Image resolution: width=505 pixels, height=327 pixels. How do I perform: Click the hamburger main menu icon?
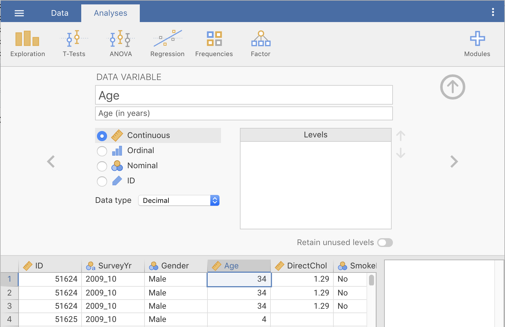19,13
